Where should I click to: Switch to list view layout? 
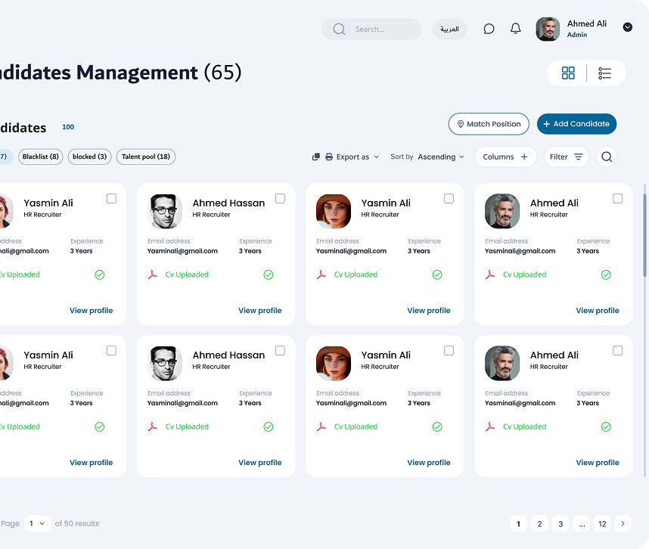[x=604, y=73]
